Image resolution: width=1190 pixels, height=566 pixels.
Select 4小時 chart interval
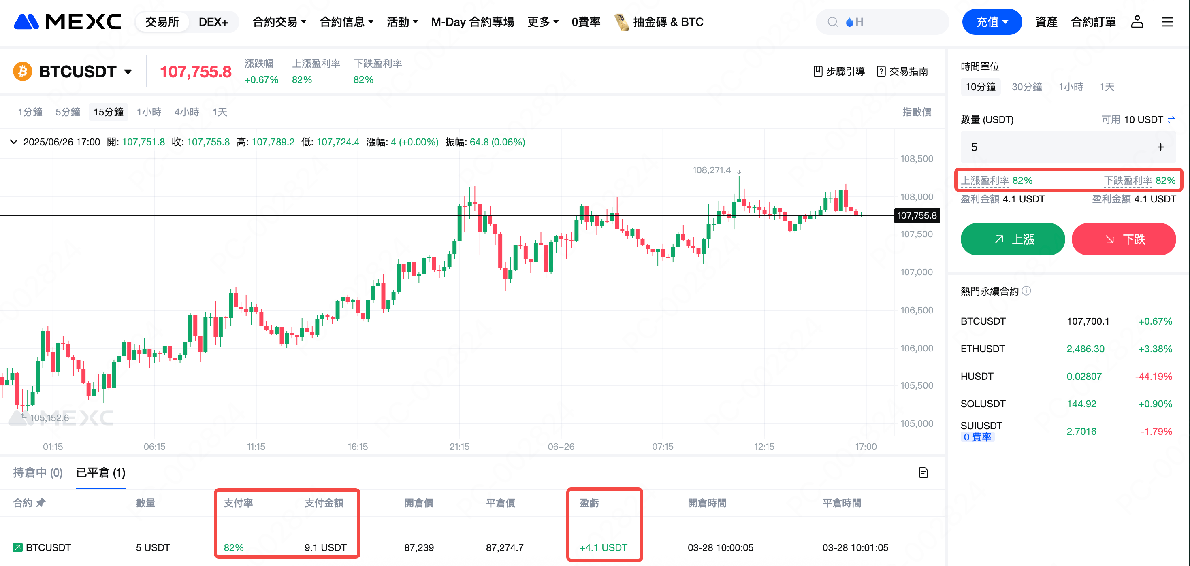pyautogui.click(x=187, y=112)
